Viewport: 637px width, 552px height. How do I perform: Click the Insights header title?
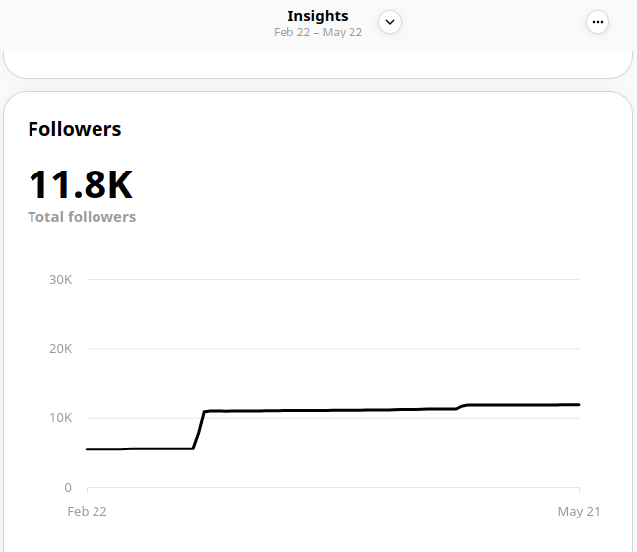[x=317, y=16]
